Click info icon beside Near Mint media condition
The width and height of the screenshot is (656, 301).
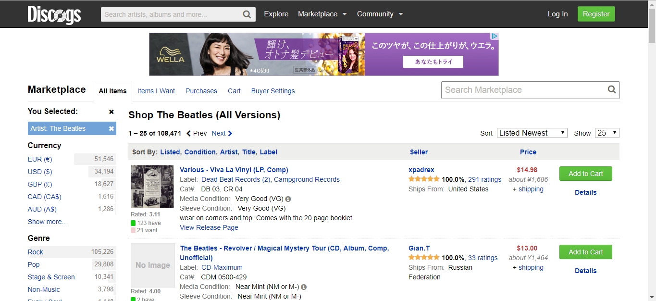tap(304, 287)
